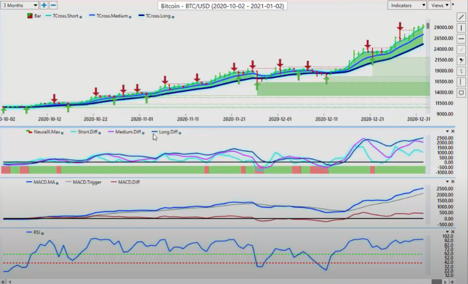Click the Short.Diff legend label
Screen dimensions: 468x284
[x=87, y=132]
